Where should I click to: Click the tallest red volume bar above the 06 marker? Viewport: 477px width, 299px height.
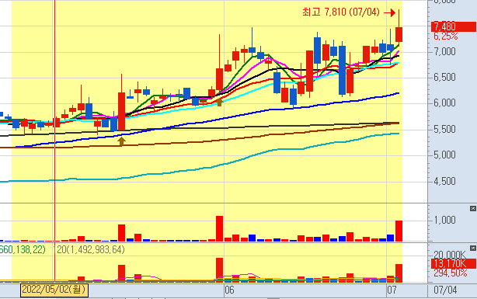[219, 229]
